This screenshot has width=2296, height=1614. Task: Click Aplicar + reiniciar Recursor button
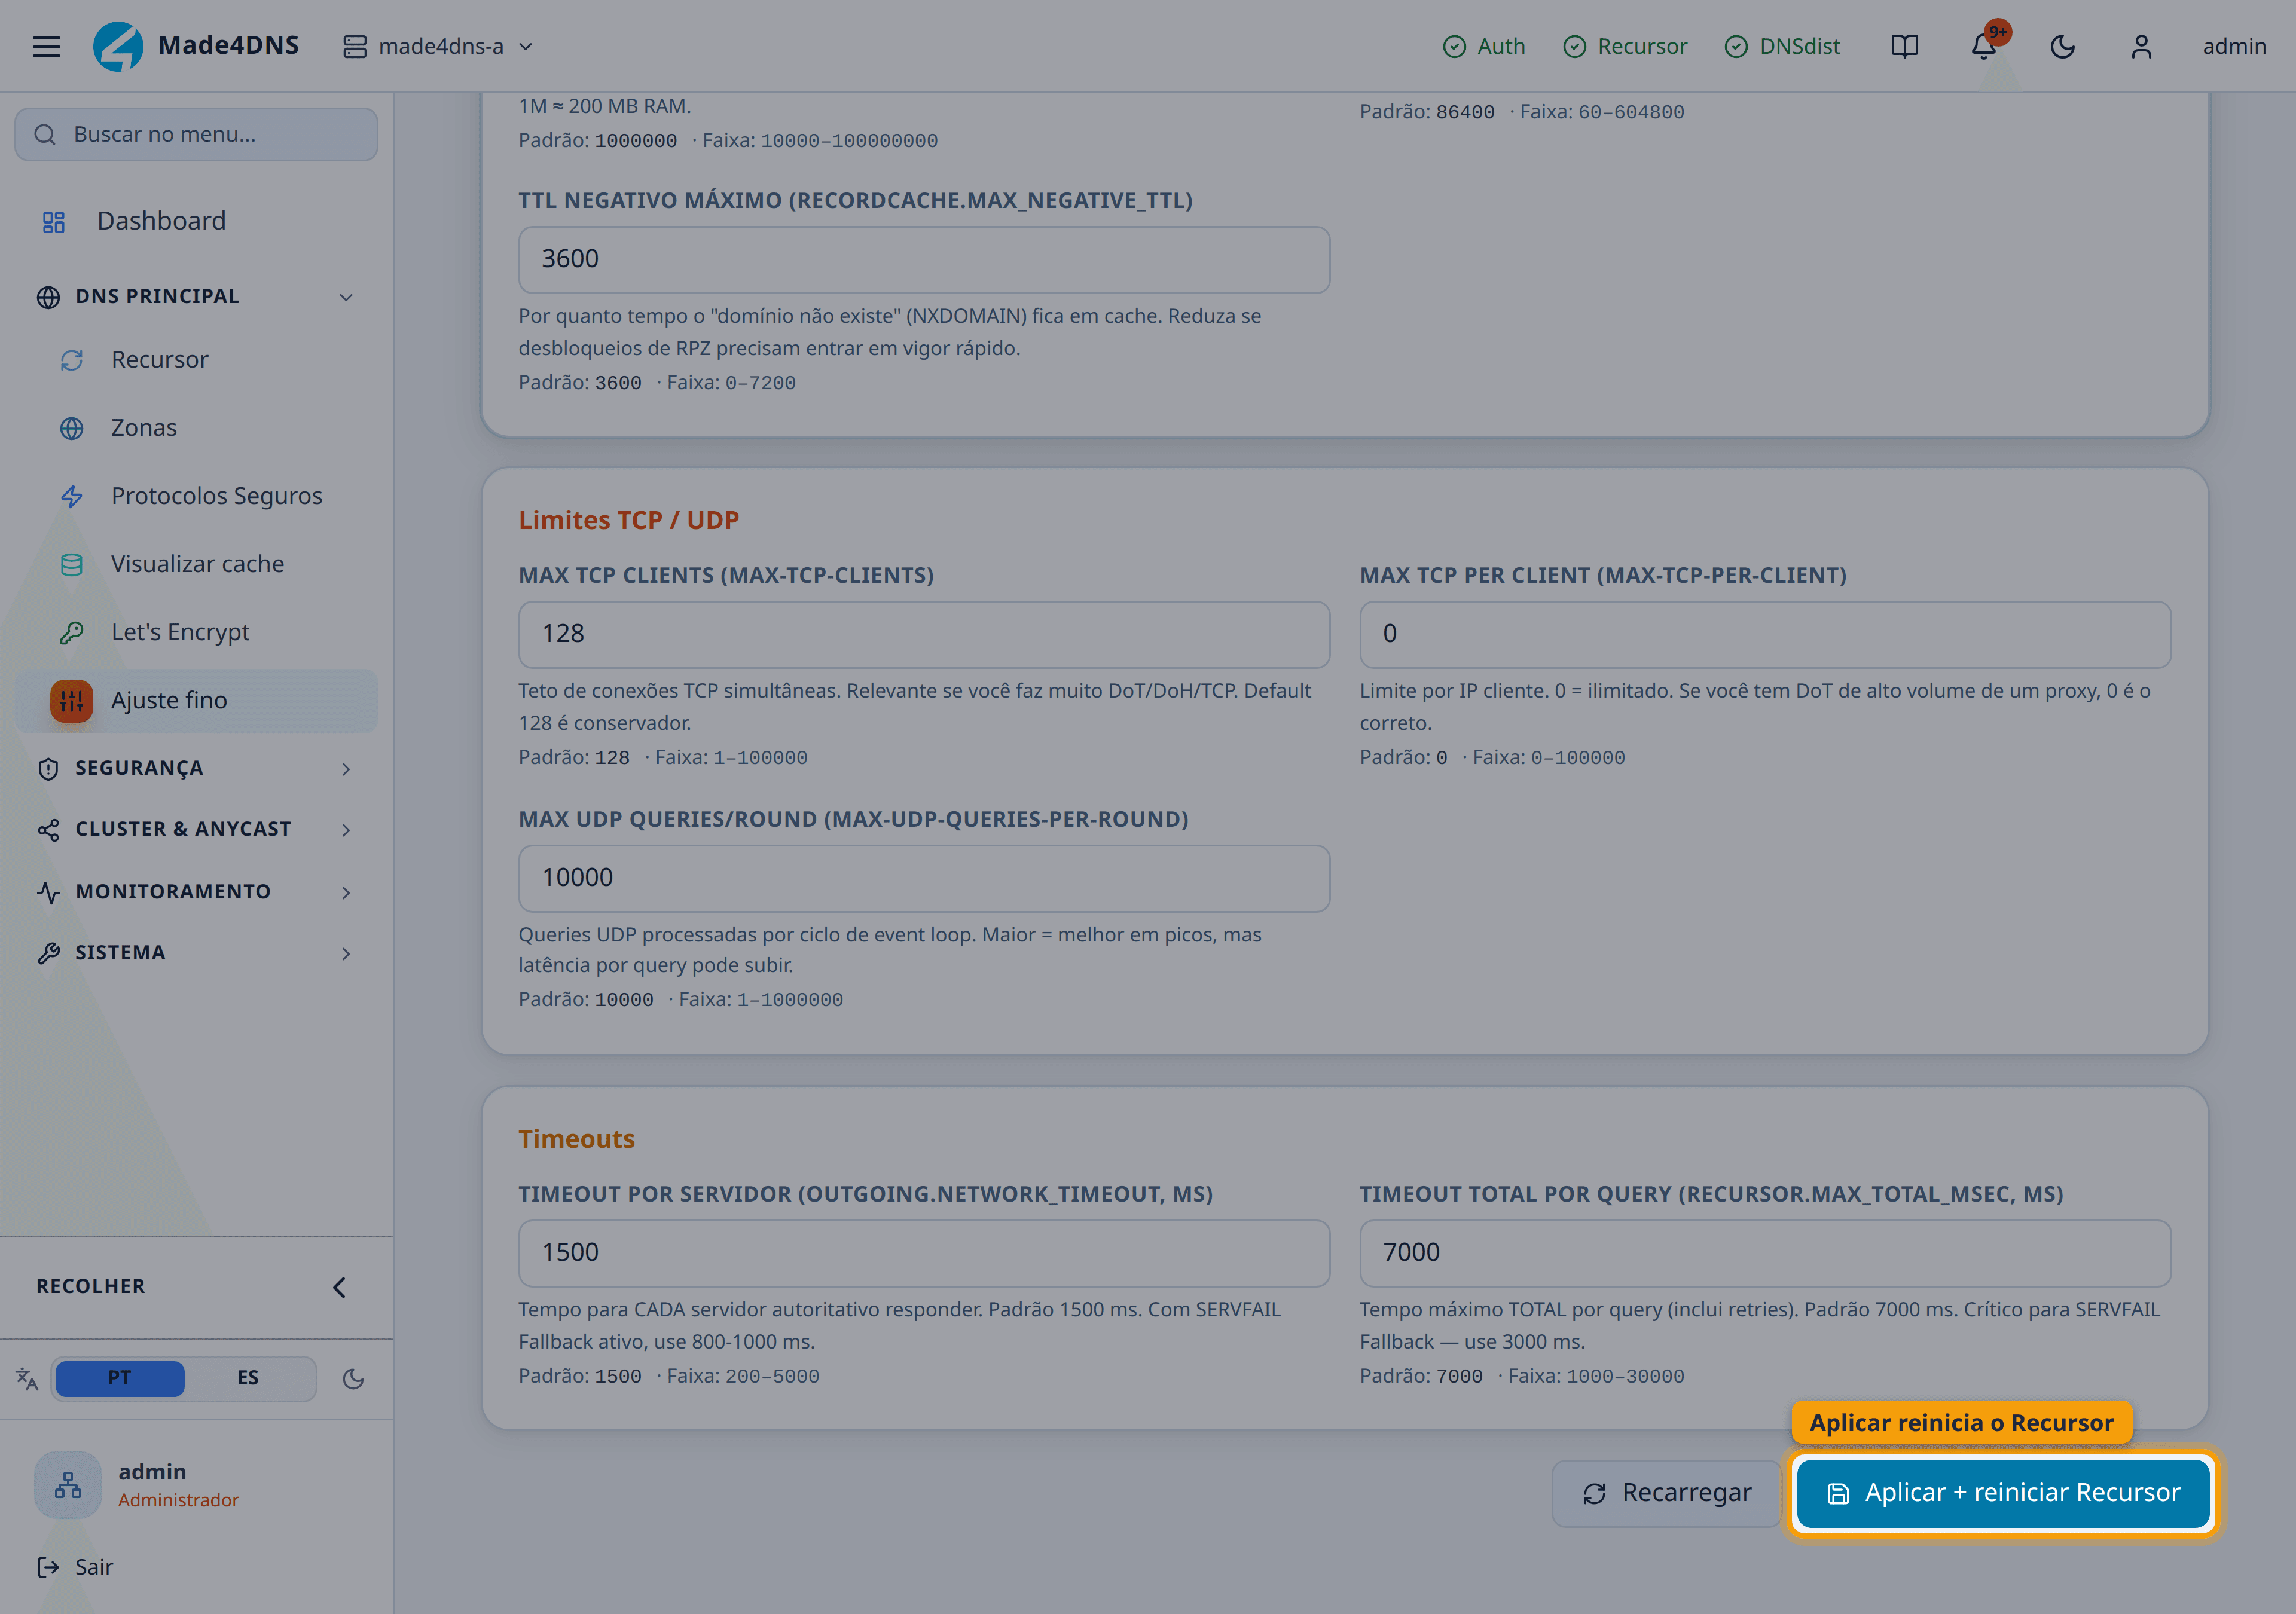pyautogui.click(x=2003, y=1493)
